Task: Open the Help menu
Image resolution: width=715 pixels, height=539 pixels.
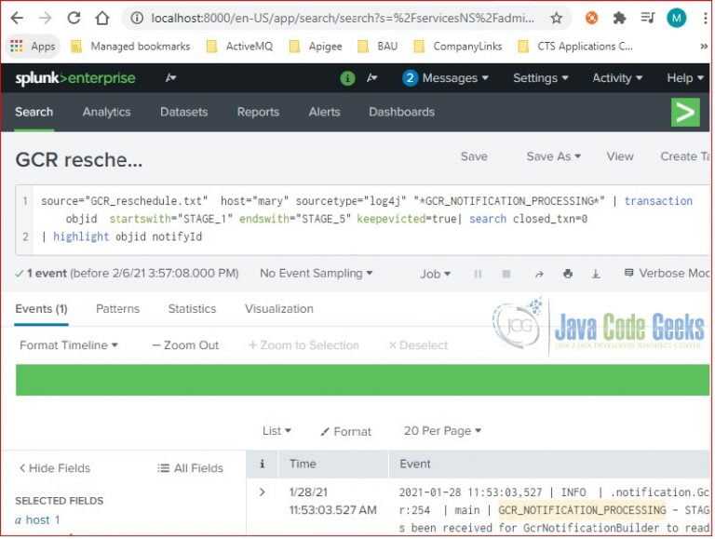Action: pyautogui.click(x=685, y=78)
